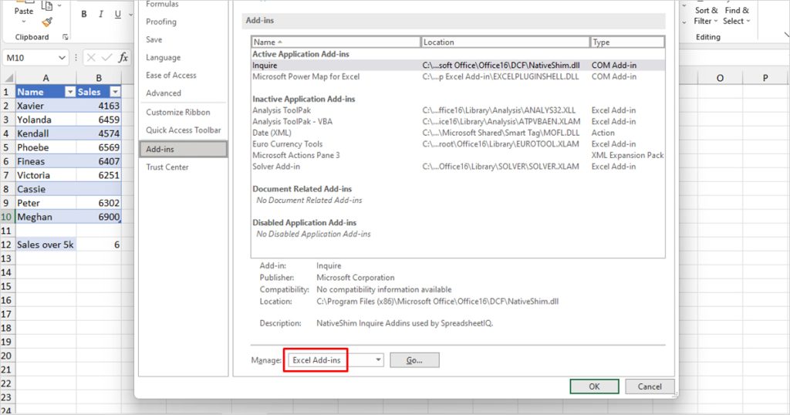The width and height of the screenshot is (790, 415).
Task: Select the cell containing Victoria
Action: pos(46,175)
